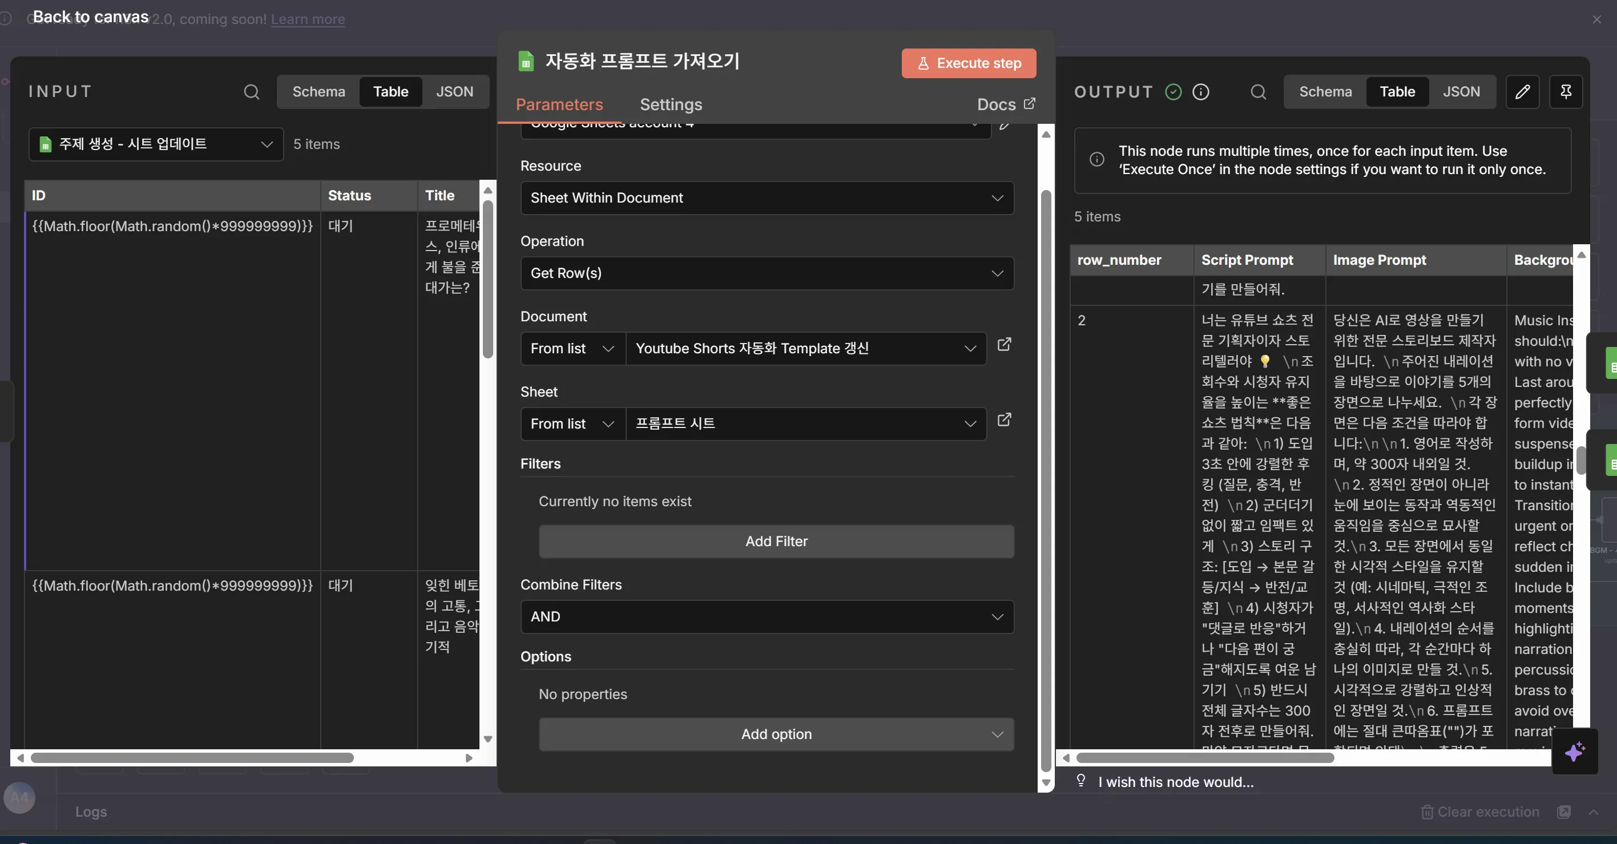The image size is (1617, 844).
Task: Open the Combine Filters AND dropdown
Action: click(x=767, y=616)
